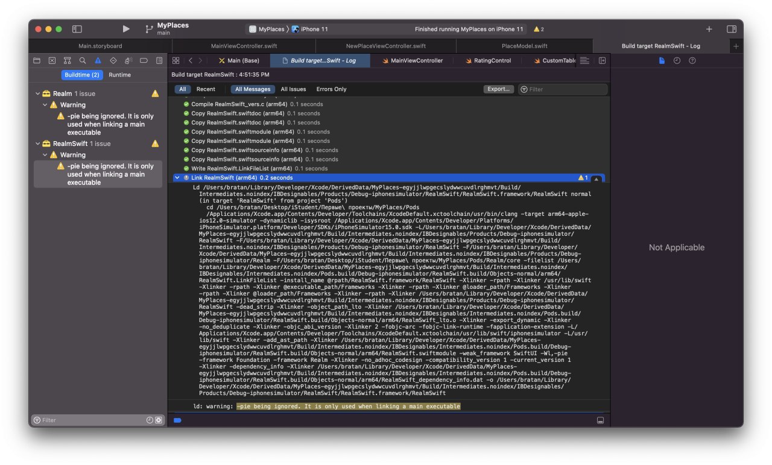Show the File inspector
Screen dimensions: 772x465
(662, 60)
